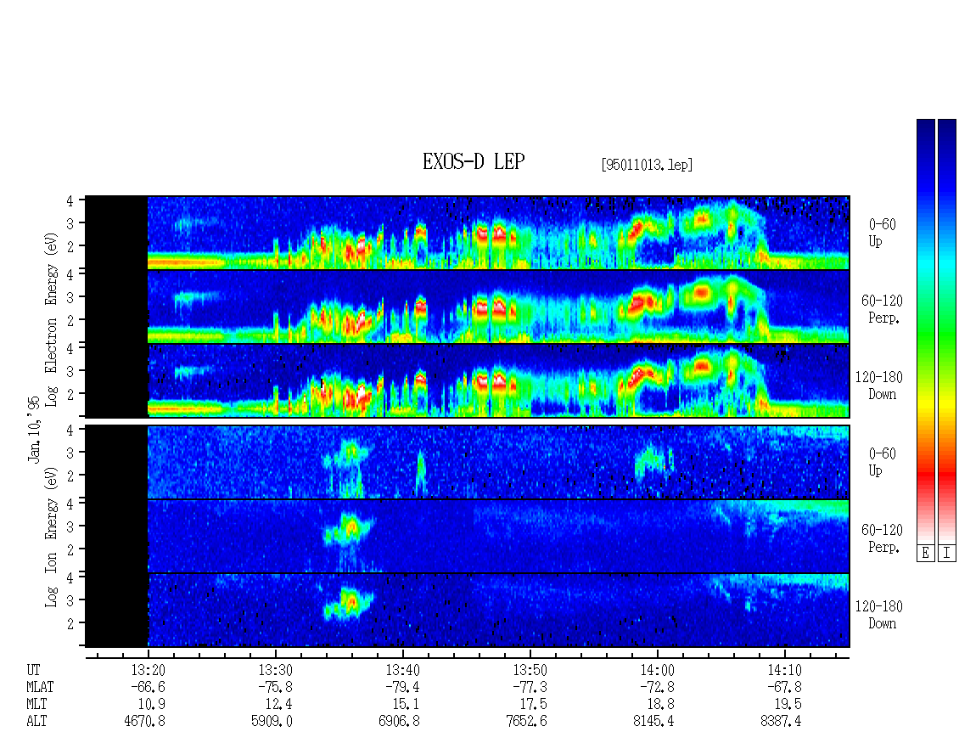Viewport: 959px width, 743px height.
Task: Click the electron panel's 60-120 Perp. label
Action: 882,309
